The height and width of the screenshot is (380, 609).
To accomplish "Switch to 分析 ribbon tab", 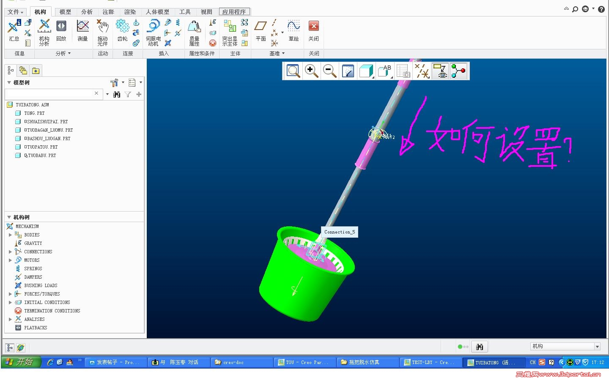I will click(87, 12).
